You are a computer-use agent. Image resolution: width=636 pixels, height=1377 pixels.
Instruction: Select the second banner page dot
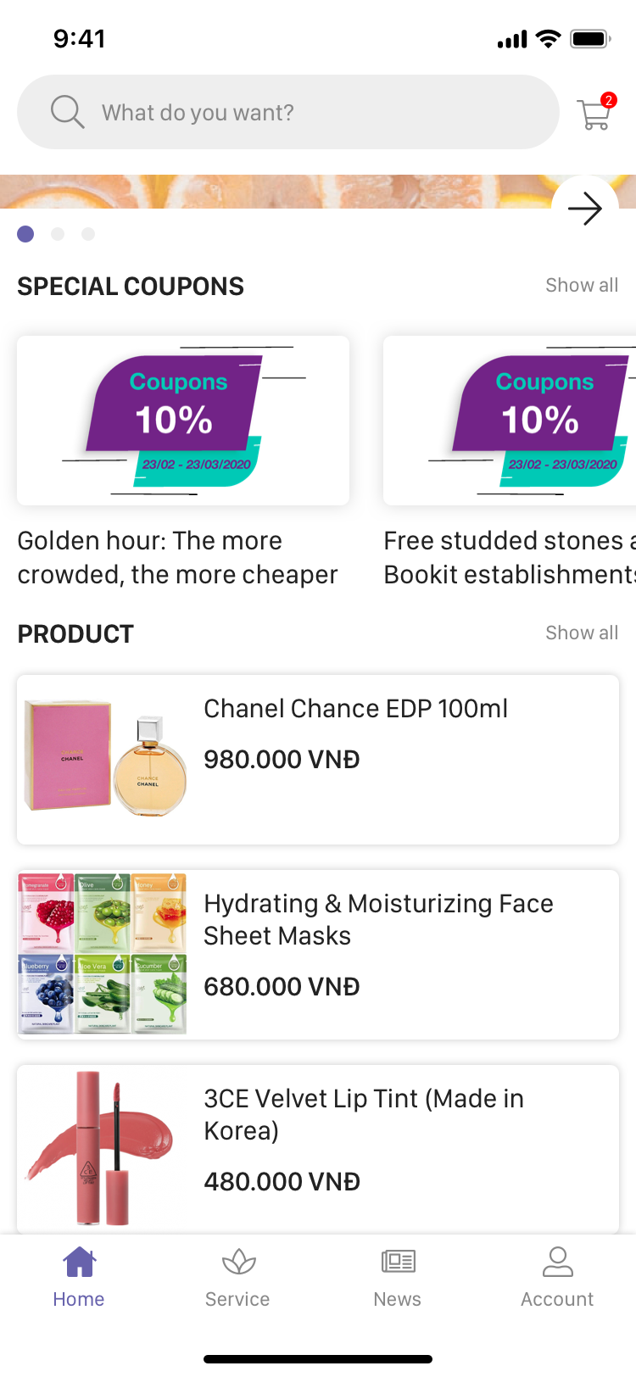click(58, 234)
